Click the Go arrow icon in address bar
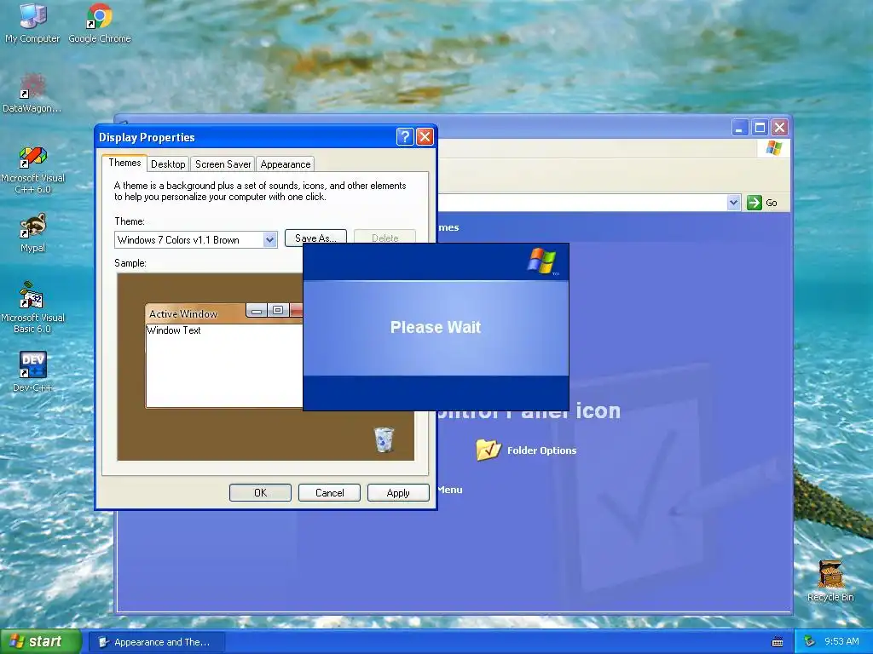Image resolution: width=873 pixels, height=654 pixels. (x=754, y=203)
